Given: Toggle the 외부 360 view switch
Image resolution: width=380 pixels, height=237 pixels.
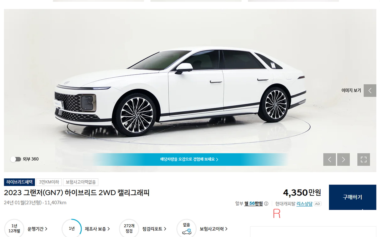Looking at the screenshot, I should coord(16,159).
